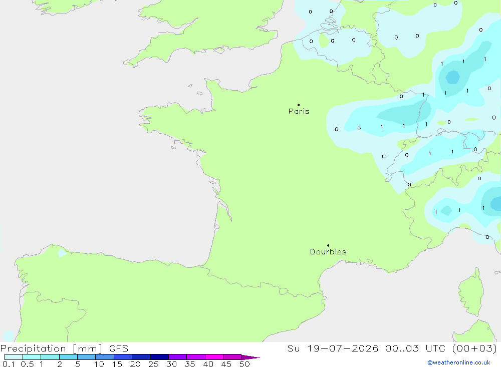Pick the 40–45 mm legend swatch
501x367 pixels.
[214, 357]
